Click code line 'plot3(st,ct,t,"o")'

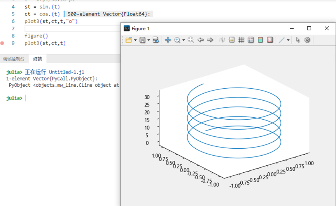tap(51, 21)
